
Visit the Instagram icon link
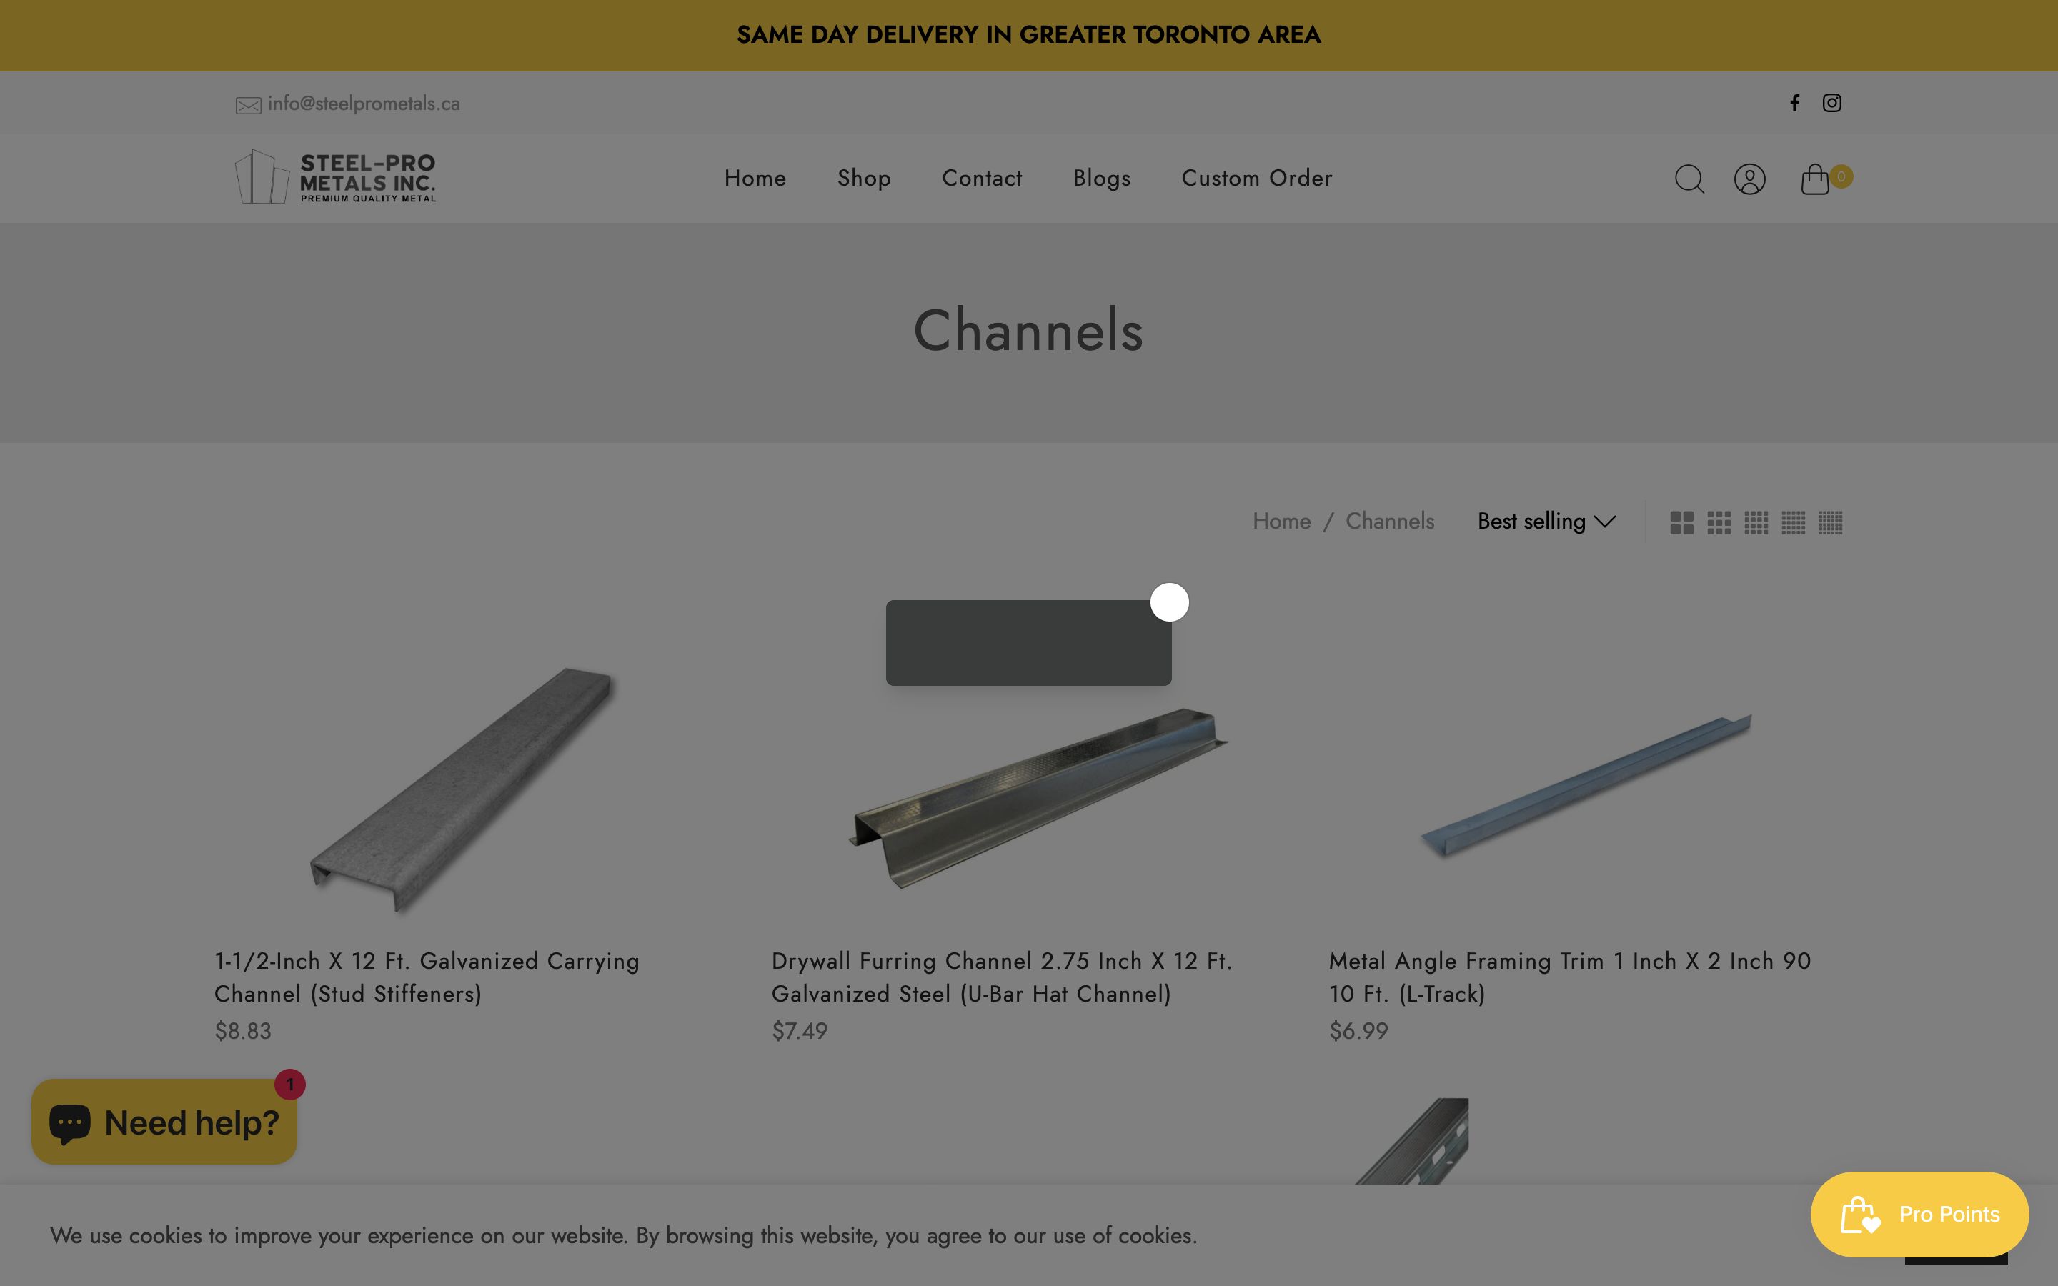(1833, 103)
